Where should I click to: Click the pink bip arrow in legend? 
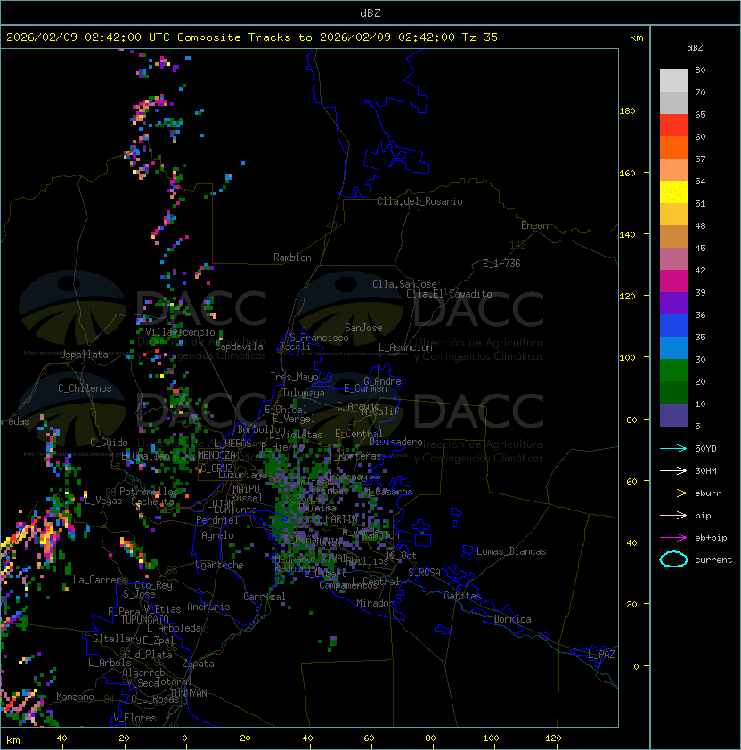673,516
